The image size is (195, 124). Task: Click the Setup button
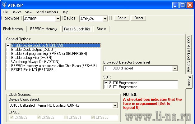coord(122,18)
